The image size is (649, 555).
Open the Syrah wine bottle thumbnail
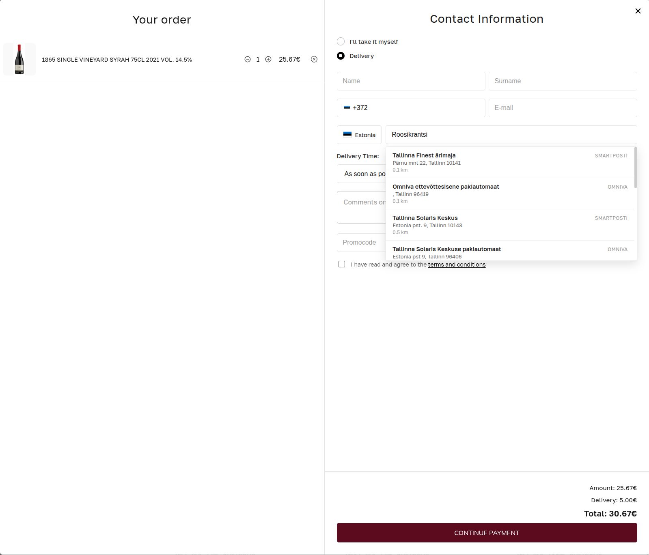(x=19, y=59)
